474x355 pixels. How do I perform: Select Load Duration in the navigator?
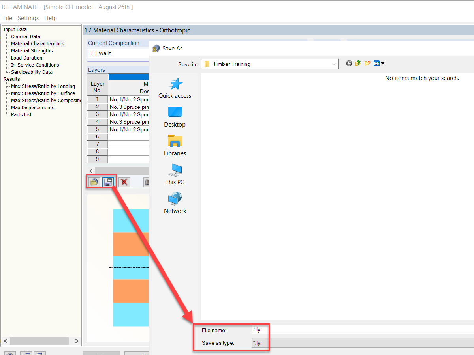pos(26,58)
